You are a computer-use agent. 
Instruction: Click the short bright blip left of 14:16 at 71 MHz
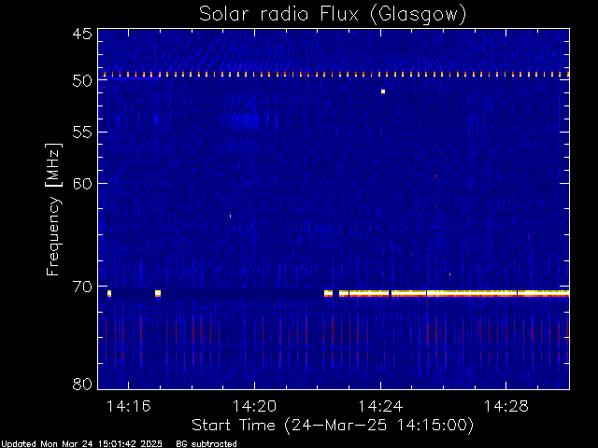pos(109,293)
